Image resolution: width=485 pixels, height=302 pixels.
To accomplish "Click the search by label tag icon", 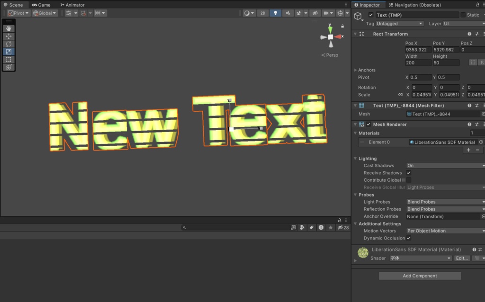I will pos(312,228).
